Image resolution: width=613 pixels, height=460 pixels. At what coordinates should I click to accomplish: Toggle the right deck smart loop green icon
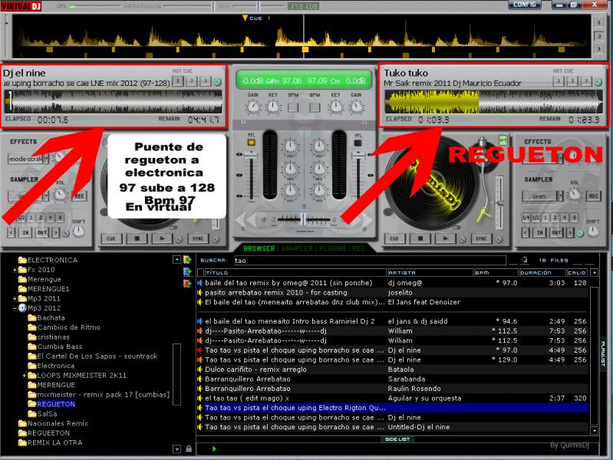tap(580, 234)
